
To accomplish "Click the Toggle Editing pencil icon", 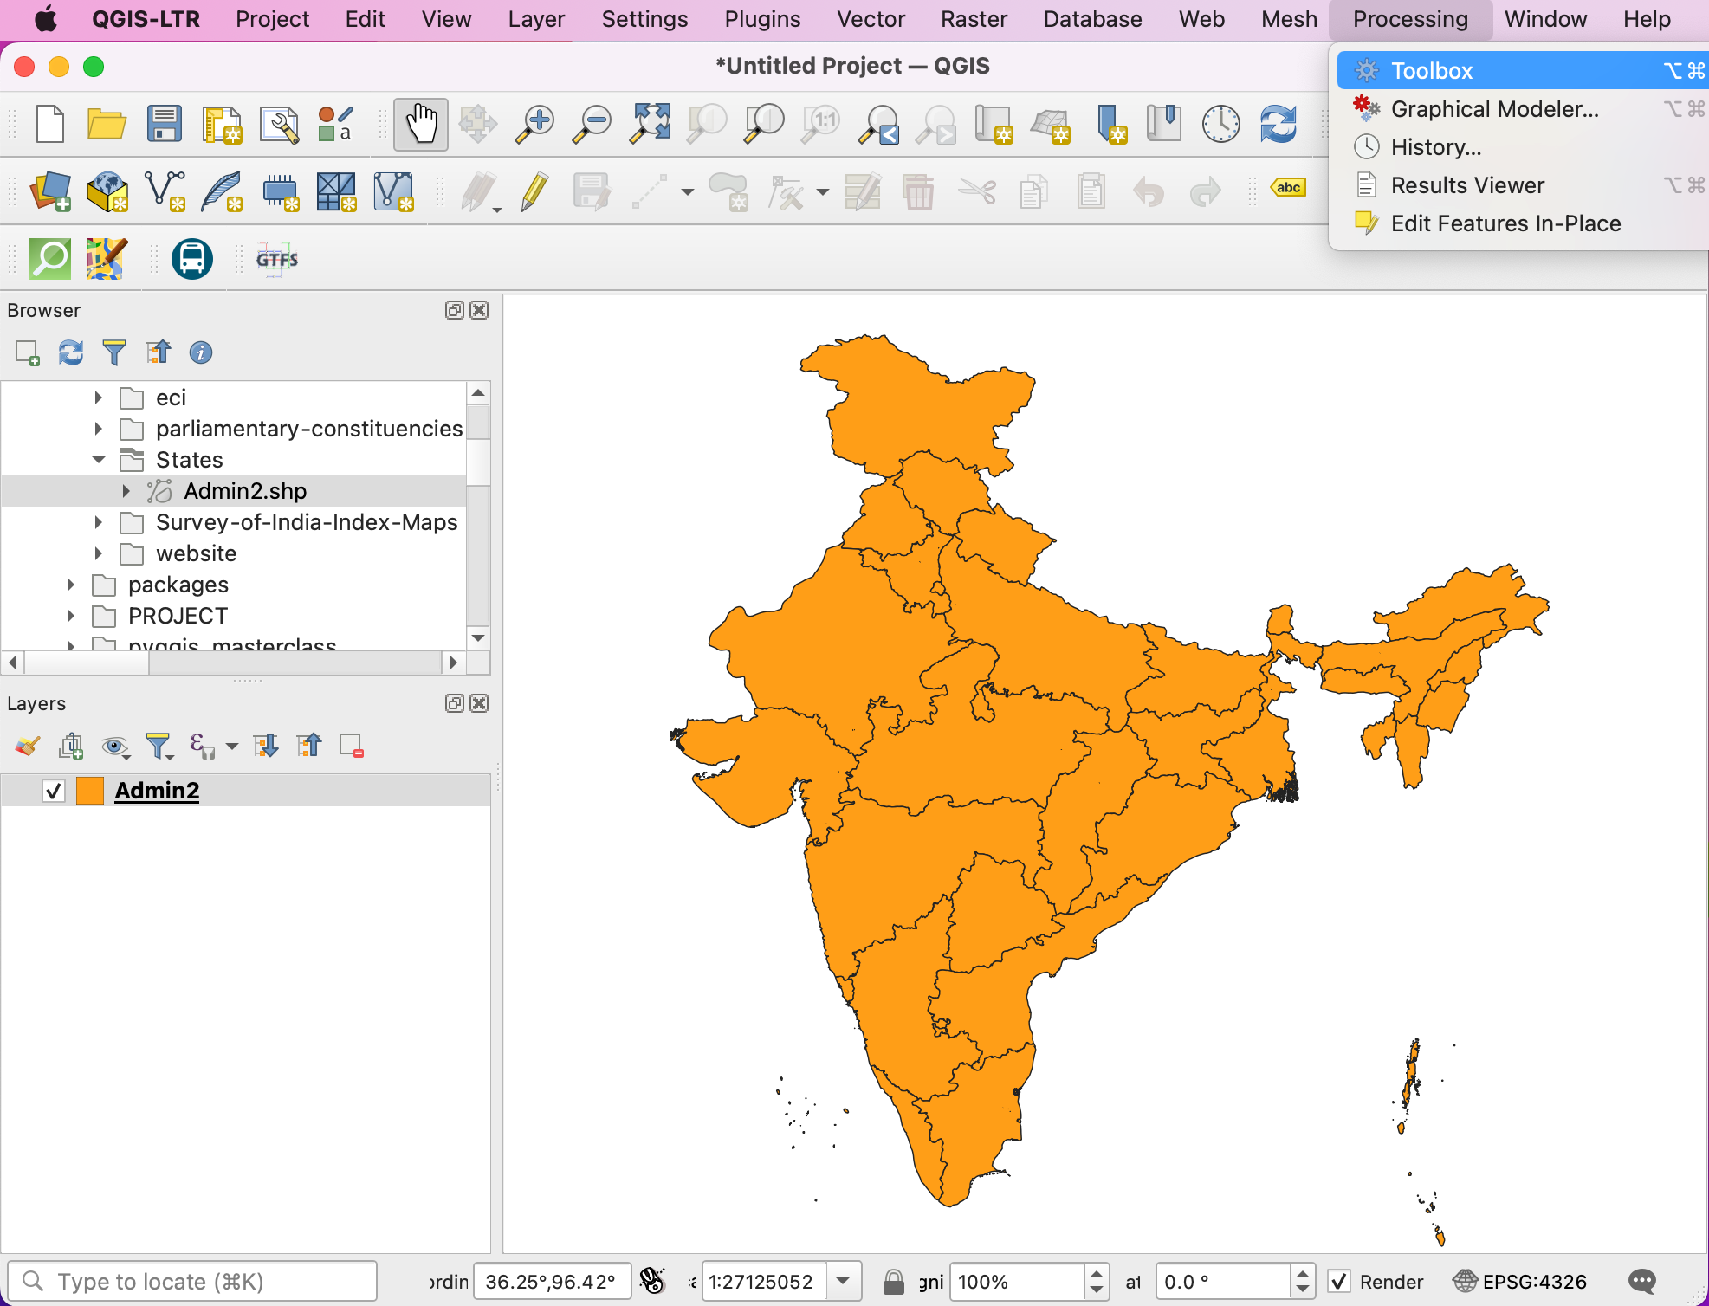I will click(x=534, y=191).
